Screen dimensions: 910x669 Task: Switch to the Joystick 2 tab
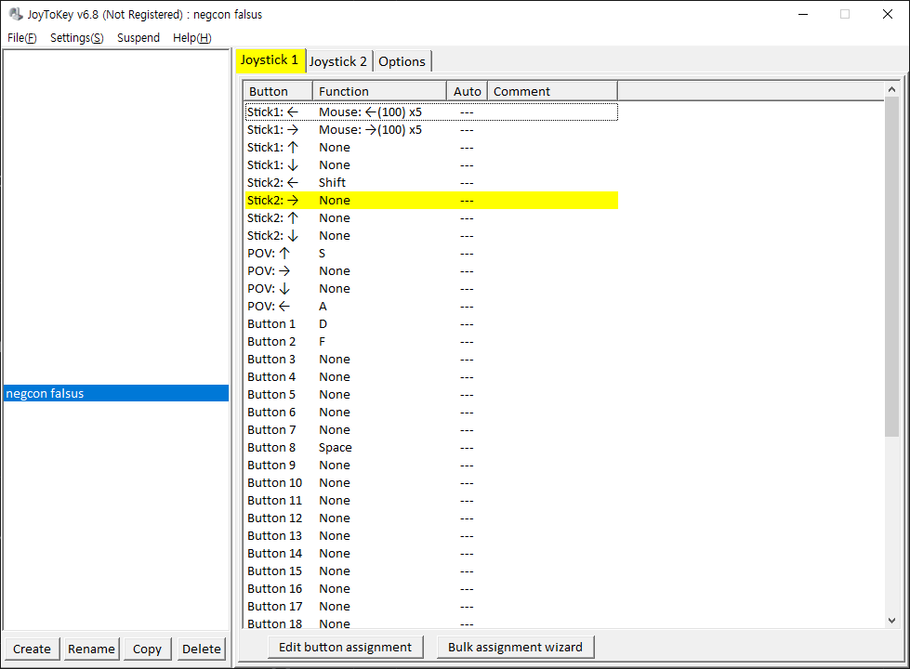click(338, 61)
